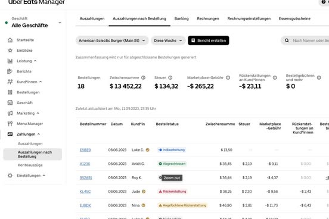Open order link A1235
Screen dimensions: 329x219
[x=85, y=164]
